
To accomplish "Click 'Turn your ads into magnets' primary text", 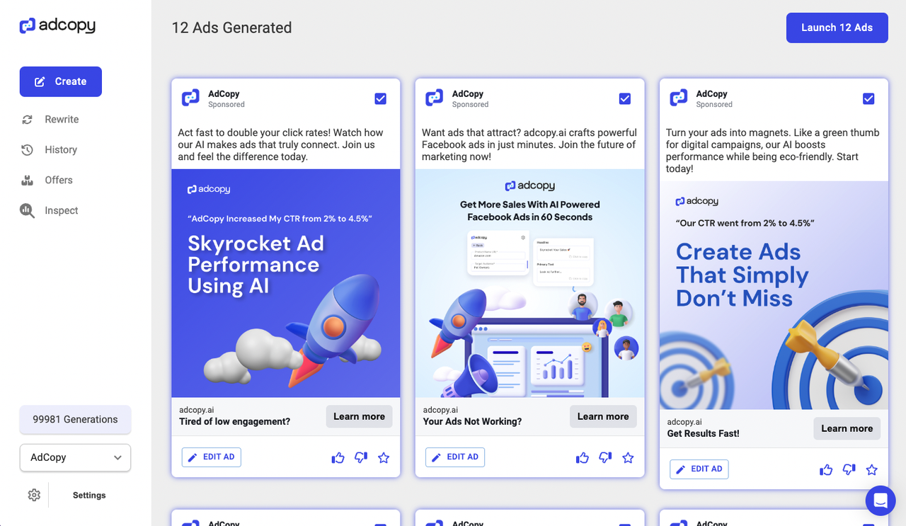I will click(x=773, y=150).
